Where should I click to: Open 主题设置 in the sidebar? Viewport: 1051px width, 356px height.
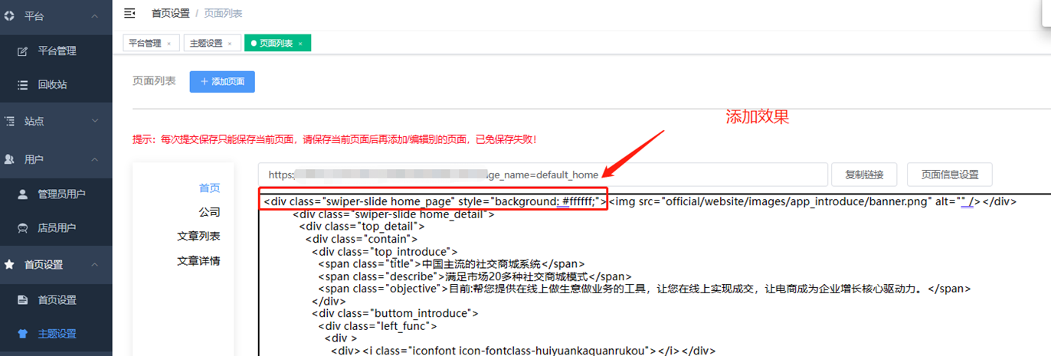click(x=56, y=334)
